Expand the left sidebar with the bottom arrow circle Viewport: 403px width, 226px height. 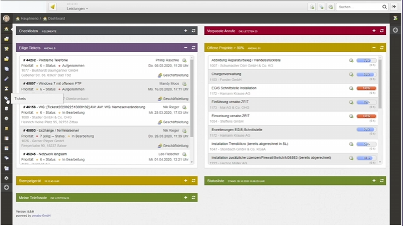click(x=7, y=188)
